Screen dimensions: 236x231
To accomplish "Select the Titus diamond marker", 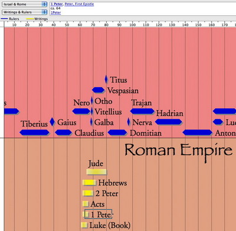I will click(106, 79).
